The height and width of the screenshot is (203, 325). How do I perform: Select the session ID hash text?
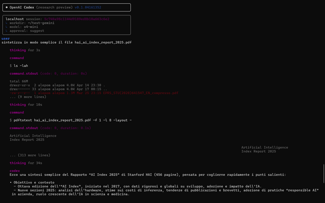click(x=77, y=19)
